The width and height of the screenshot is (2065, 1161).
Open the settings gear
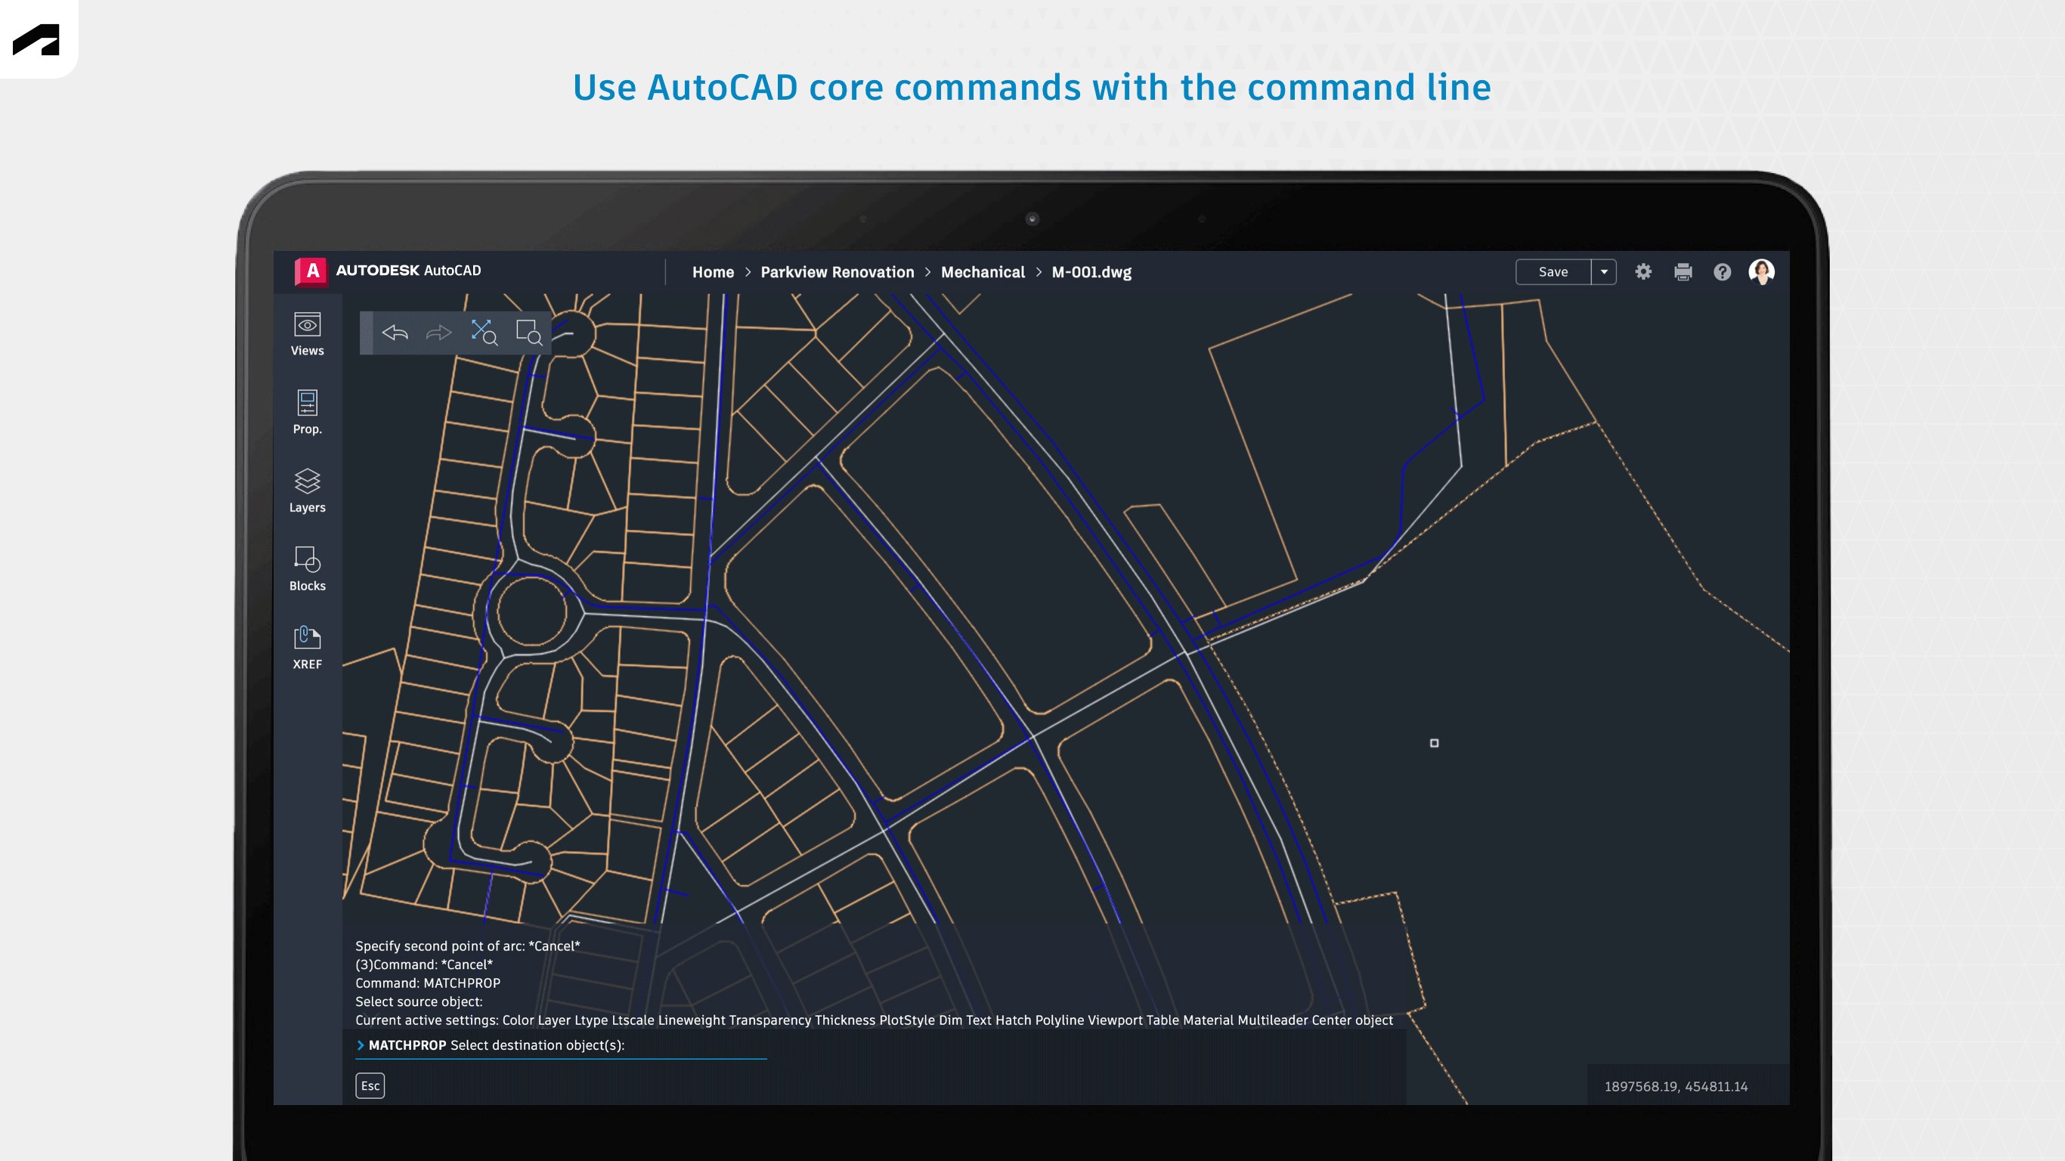(x=1642, y=272)
